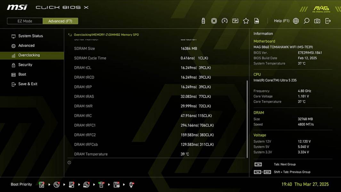Select the USB optical drive boot device
The width and height of the screenshot is (341, 192).
point(86,185)
